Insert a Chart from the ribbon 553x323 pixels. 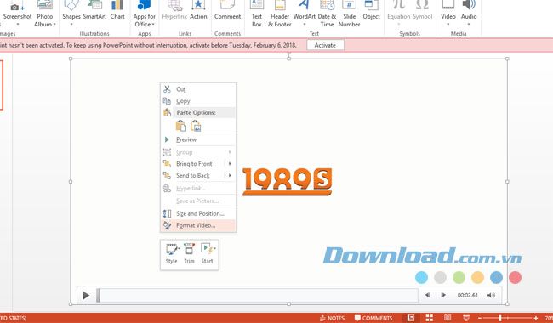point(117,10)
